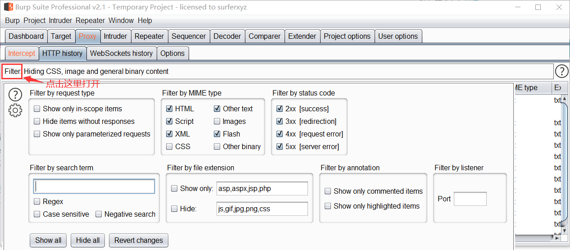Open the Sequencer tab
This screenshot has width=570, height=250.
[189, 36]
